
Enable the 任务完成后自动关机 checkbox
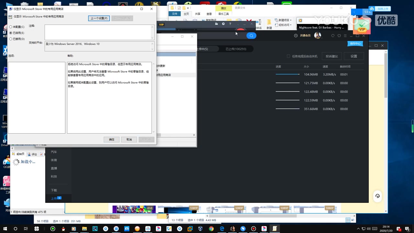(x=288, y=56)
